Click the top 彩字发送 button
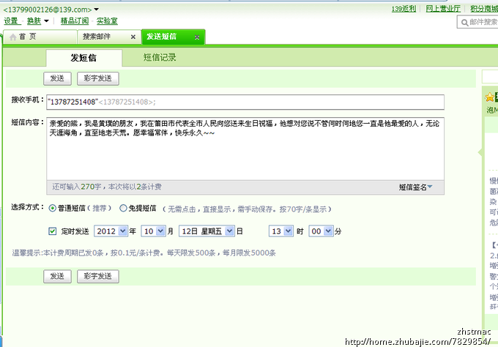This screenshot has width=498, height=347. (98, 78)
